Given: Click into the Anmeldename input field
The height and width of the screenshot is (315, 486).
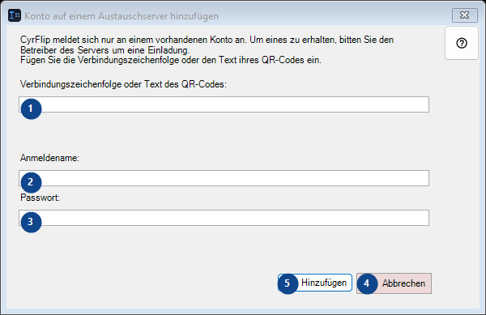Looking at the screenshot, I should pos(224,178).
